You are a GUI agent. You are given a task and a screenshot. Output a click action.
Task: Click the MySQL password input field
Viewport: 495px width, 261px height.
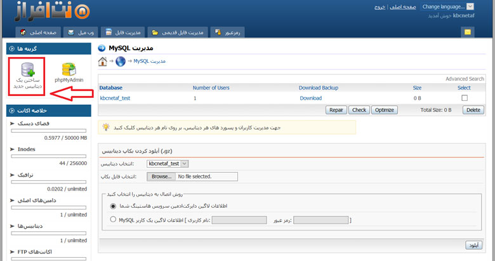coord(320,220)
